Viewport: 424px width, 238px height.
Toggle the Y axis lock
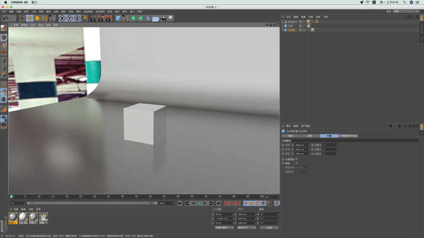(x=69, y=18)
